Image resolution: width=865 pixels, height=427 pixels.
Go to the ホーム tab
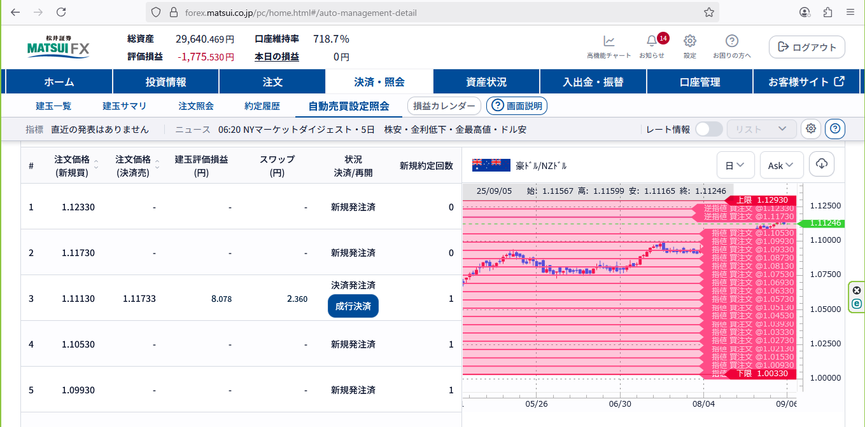click(59, 82)
